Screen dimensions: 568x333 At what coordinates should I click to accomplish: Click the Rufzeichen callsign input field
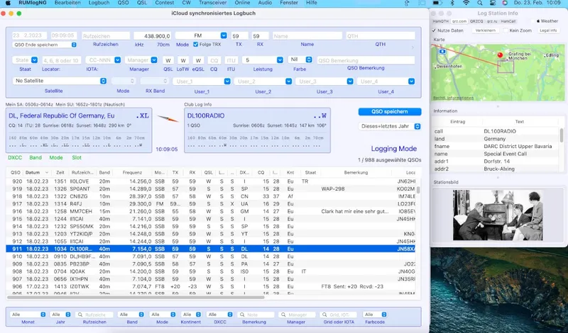point(106,36)
